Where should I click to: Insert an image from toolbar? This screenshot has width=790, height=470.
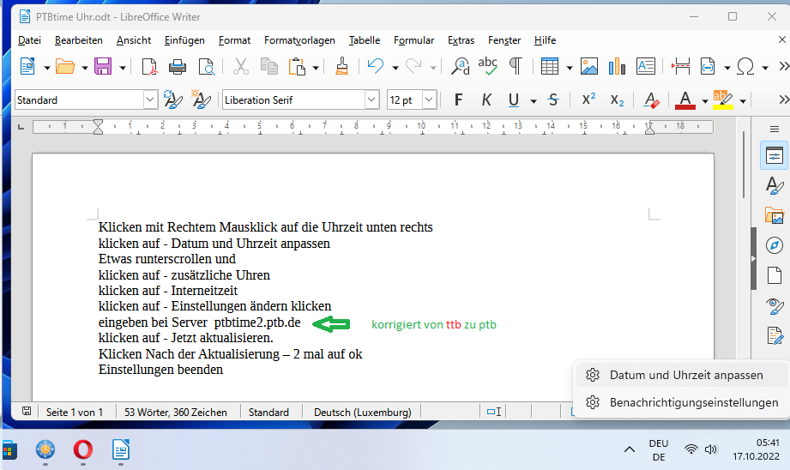[589, 67]
